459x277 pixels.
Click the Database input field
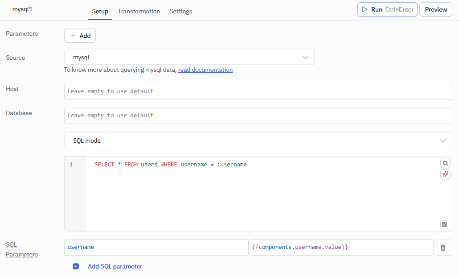click(x=258, y=116)
